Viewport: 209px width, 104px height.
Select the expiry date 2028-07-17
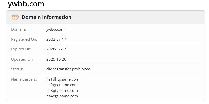[56, 49]
